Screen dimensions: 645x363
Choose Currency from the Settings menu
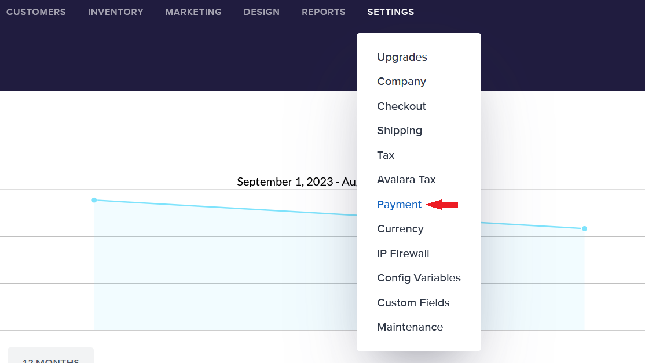(400, 229)
